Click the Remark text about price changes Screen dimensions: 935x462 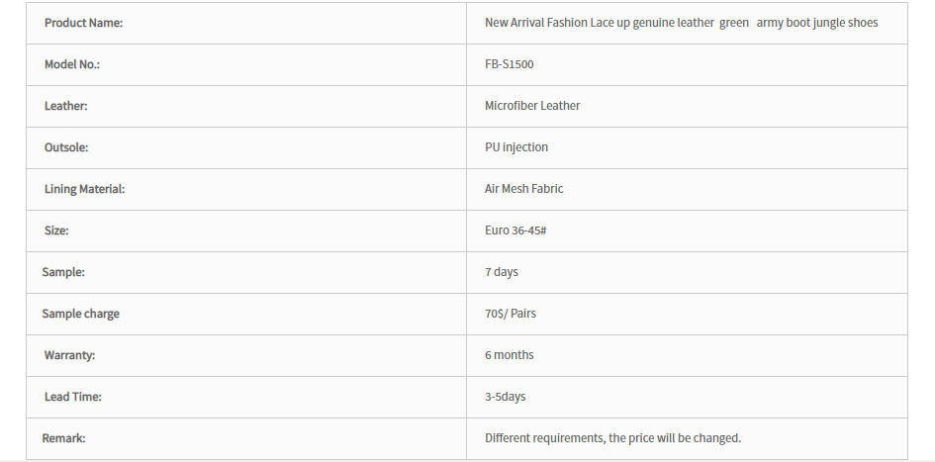[613, 438]
